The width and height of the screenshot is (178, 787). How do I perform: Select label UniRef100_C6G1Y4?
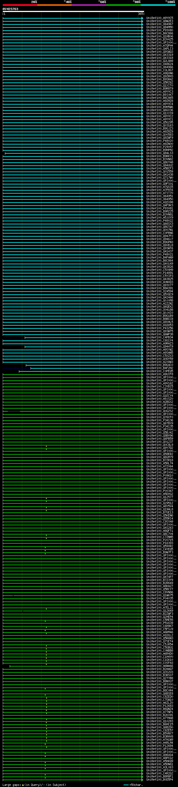click(x=160, y=340)
